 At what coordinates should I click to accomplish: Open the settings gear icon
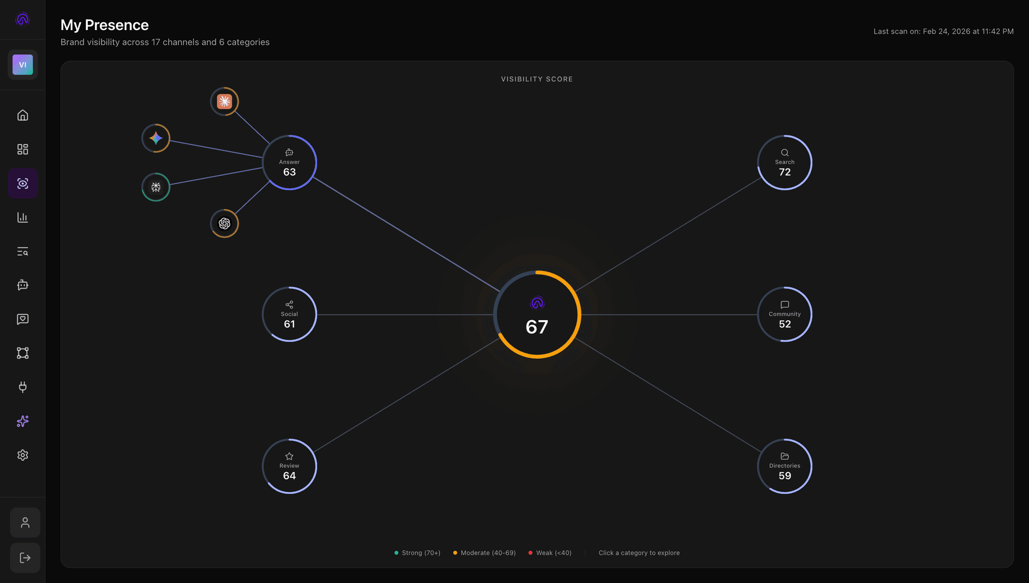23,455
